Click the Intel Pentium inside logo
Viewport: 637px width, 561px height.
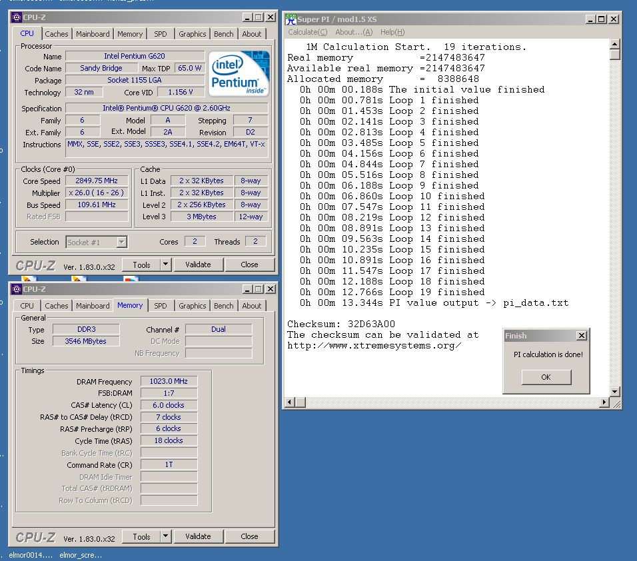point(239,73)
